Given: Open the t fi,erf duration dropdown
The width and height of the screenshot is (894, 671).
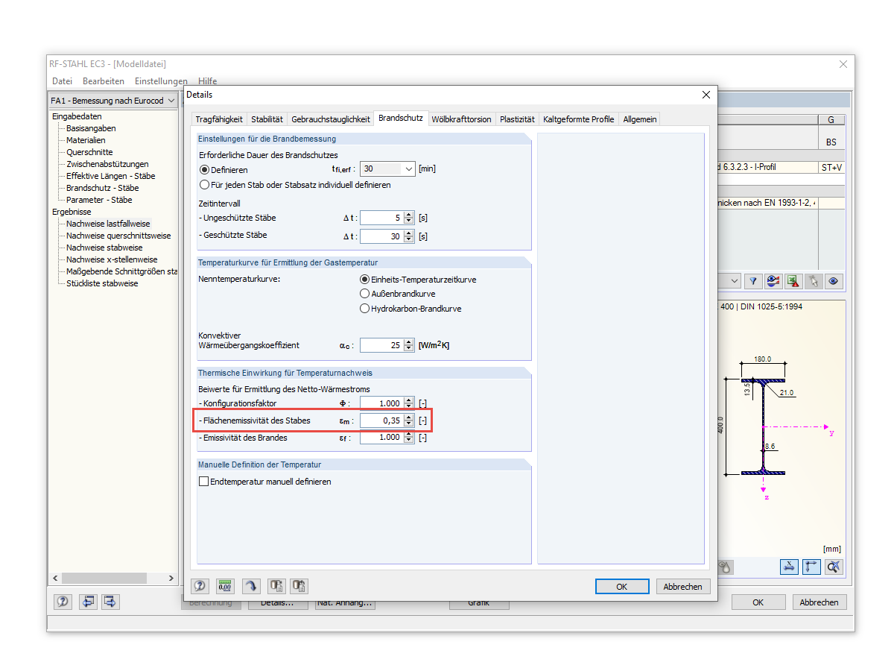Looking at the screenshot, I should point(408,169).
